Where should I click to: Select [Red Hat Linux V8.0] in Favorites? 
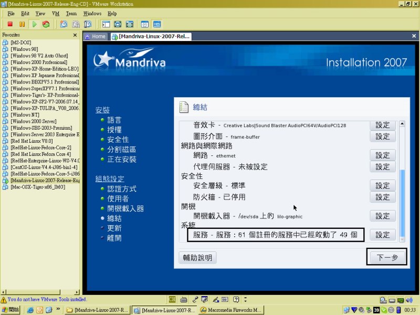[x=31, y=141]
